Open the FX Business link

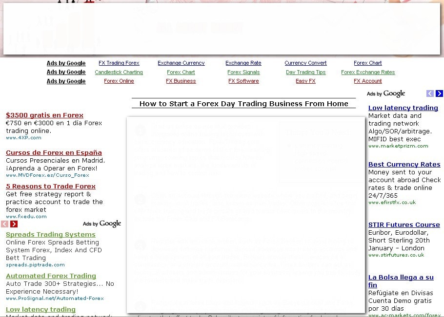181,81
